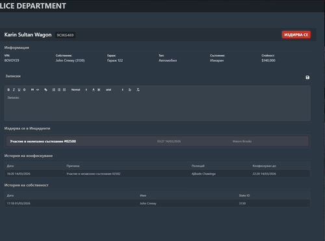
Task: Open the text alignment dropdown
Action: point(130,90)
